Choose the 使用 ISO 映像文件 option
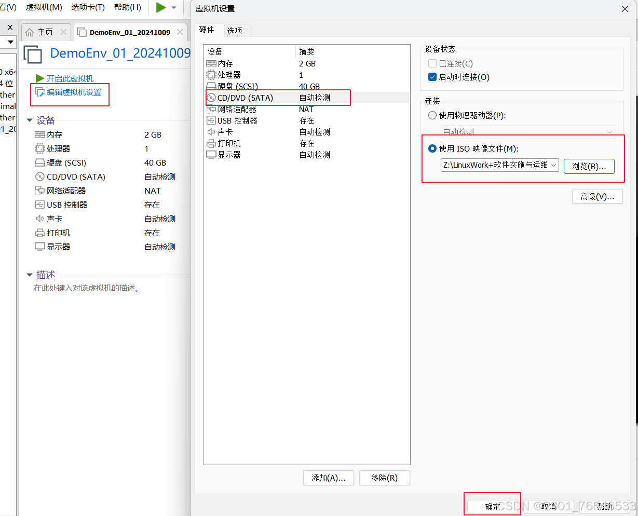The width and height of the screenshot is (638, 516). (432, 148)
